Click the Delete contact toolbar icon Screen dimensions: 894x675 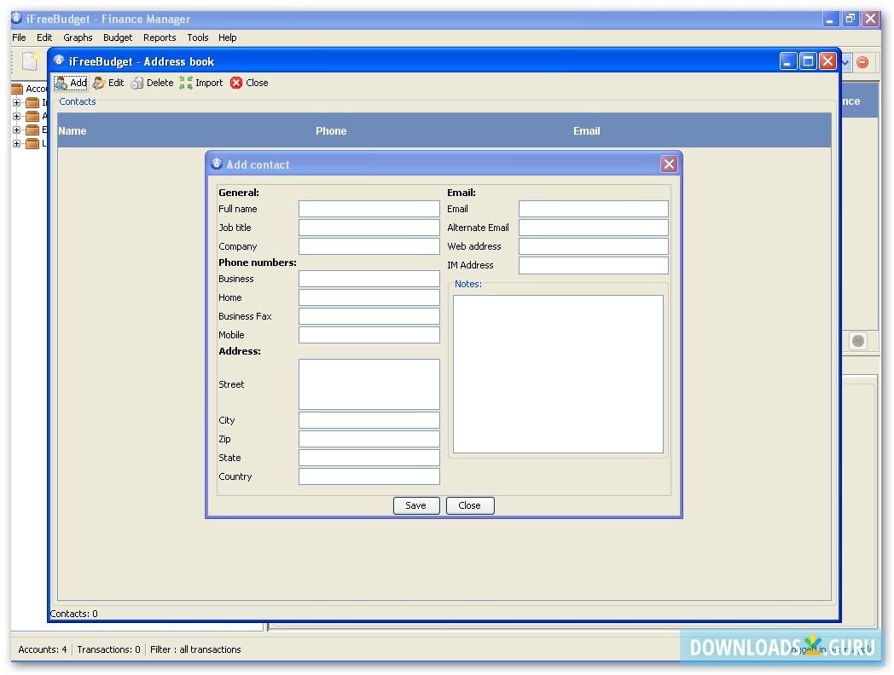pos(136,84)
